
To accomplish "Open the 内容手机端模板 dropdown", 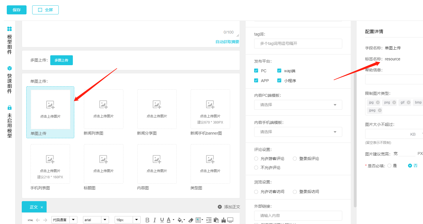I will (298, 132).
